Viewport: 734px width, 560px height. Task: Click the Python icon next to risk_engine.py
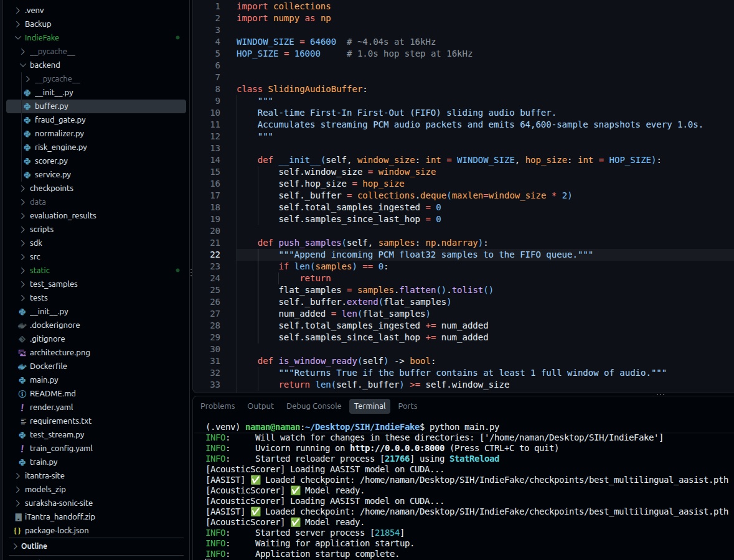tap(27, 147)
